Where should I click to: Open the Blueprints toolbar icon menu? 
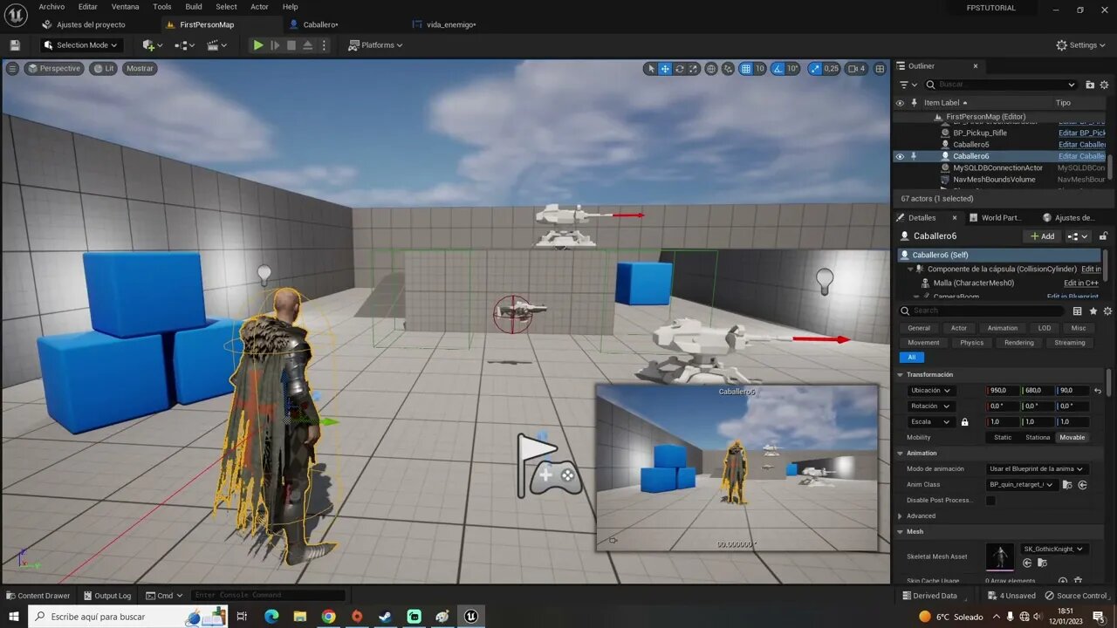coord(184,45)
